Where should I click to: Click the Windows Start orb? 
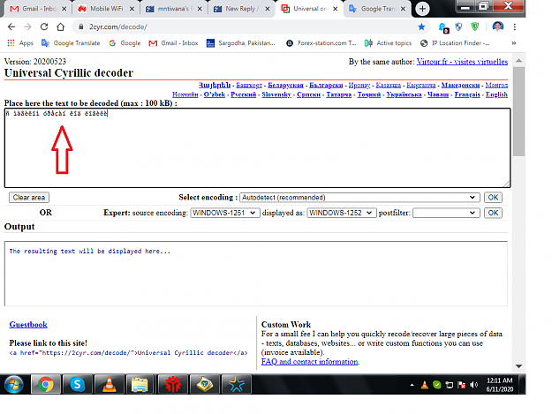14,384
